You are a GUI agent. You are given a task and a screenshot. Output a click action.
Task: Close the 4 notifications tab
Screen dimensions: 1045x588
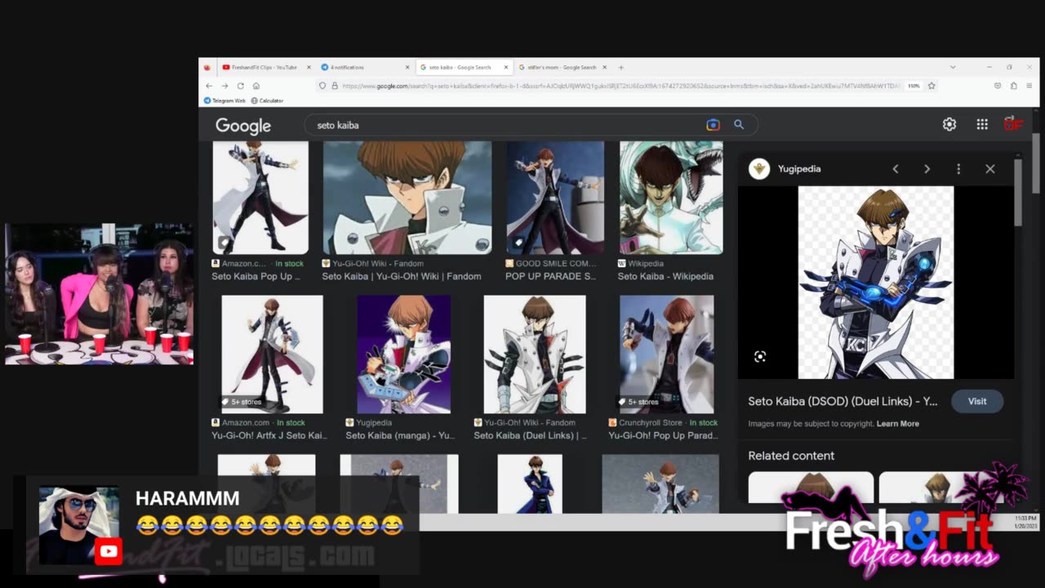point(407,67)
